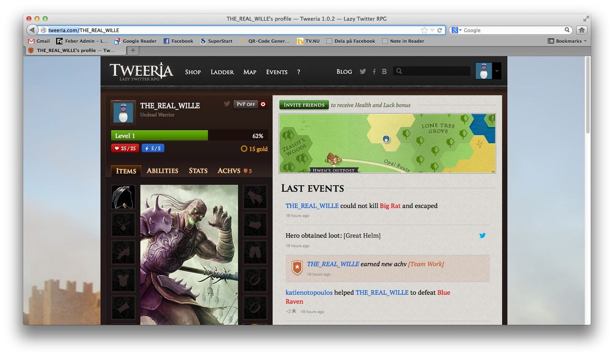Select the empty chest armor slot
Screen dimensions: 614x357
coord(123,280)
